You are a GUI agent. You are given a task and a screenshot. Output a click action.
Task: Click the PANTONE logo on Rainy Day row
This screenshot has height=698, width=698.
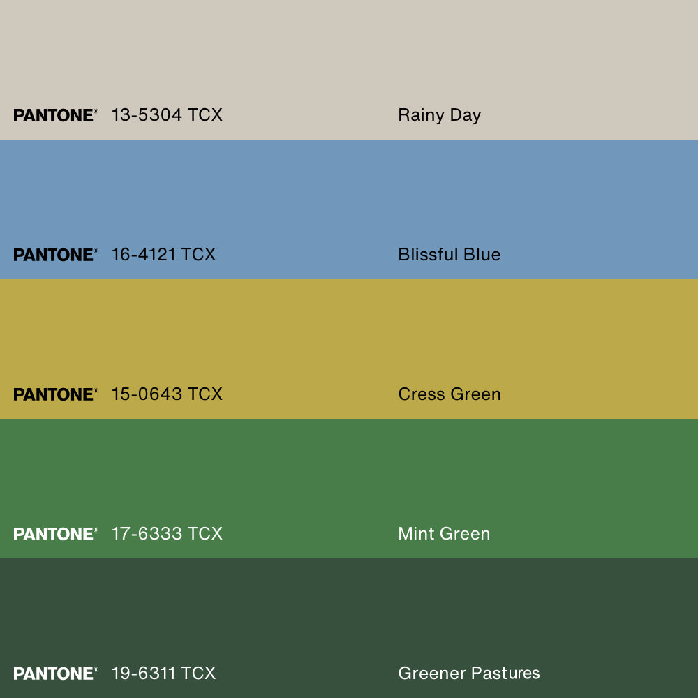tap(56, 115)
